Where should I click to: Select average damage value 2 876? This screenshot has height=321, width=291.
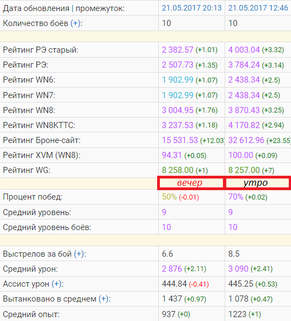click(172, 269)
